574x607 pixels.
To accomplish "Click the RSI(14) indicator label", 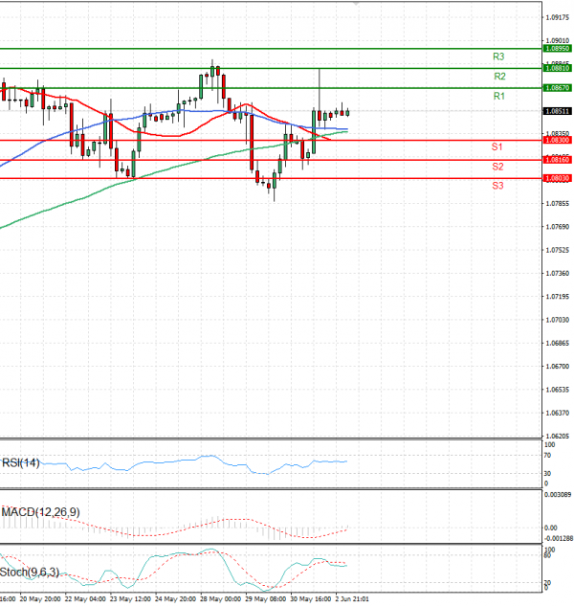I will click(x=22, y=461).
